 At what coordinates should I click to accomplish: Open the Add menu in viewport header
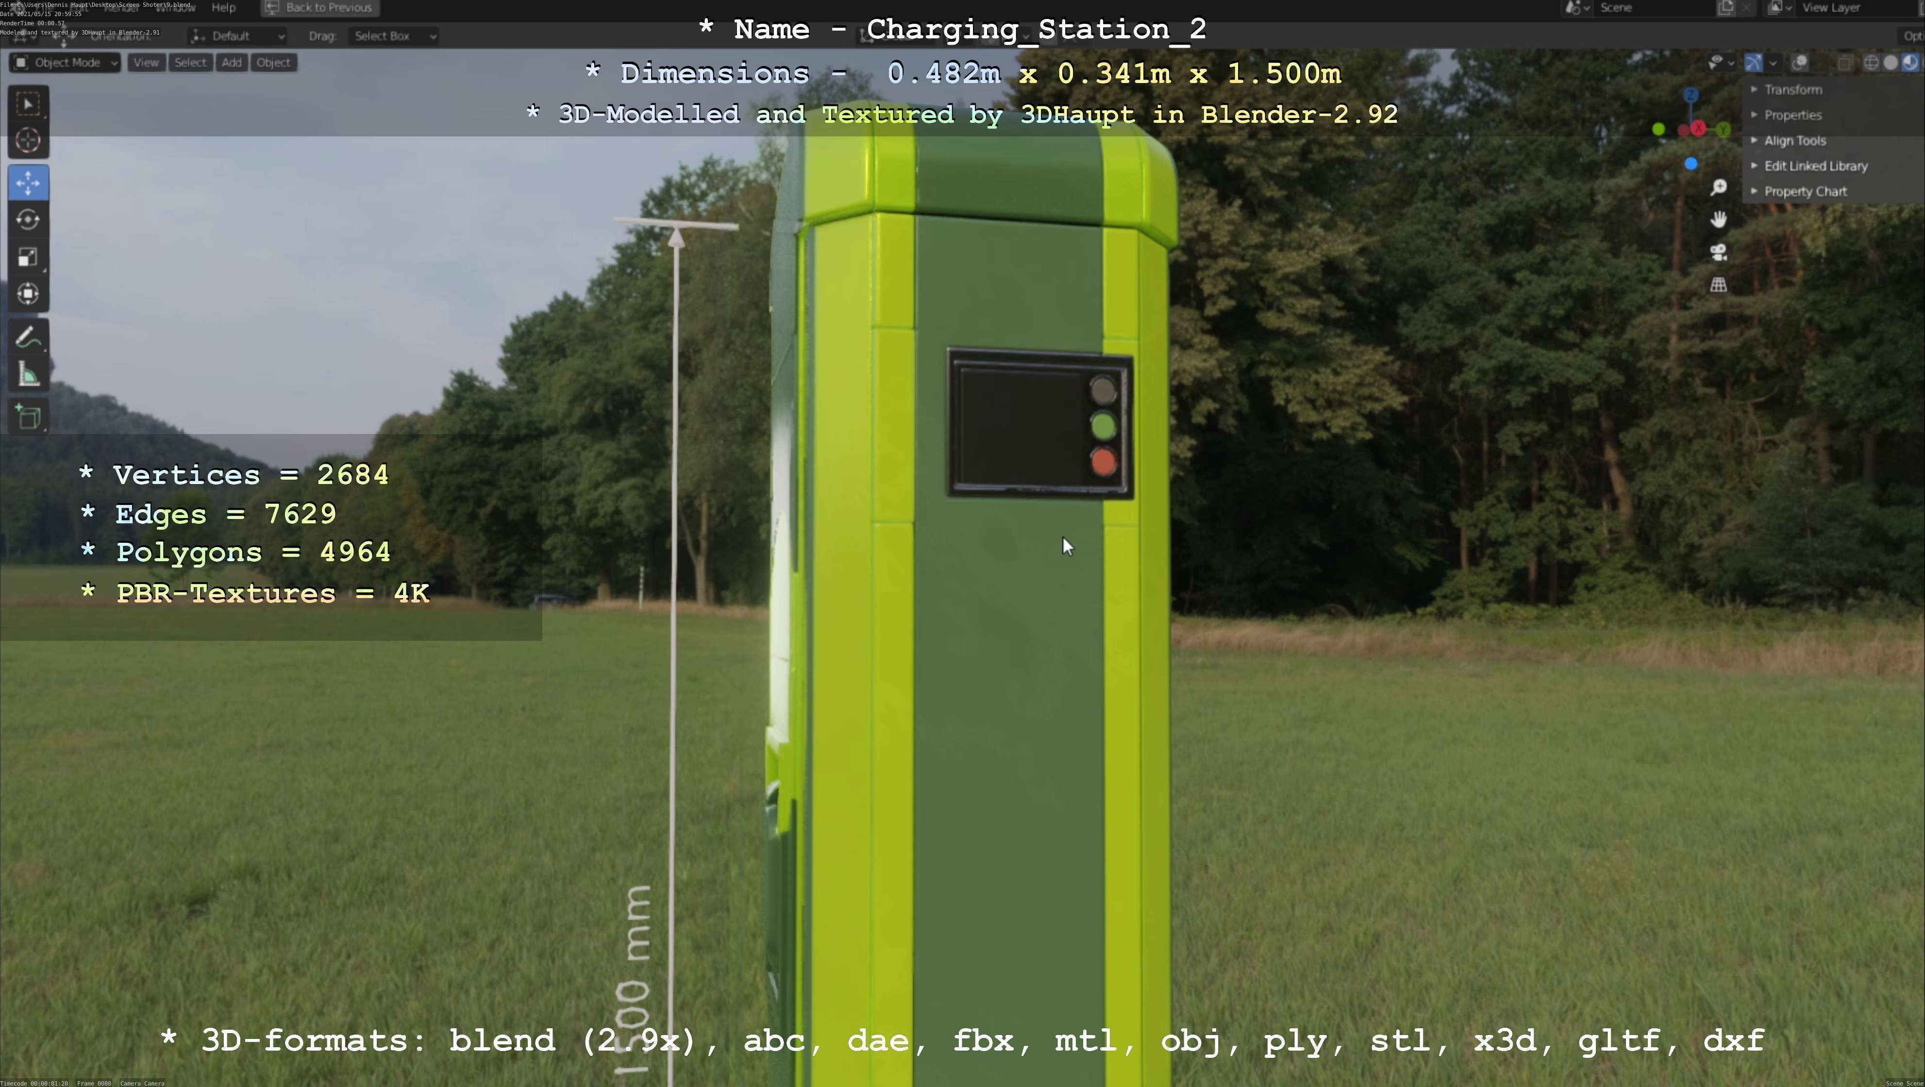click(232, 63)
